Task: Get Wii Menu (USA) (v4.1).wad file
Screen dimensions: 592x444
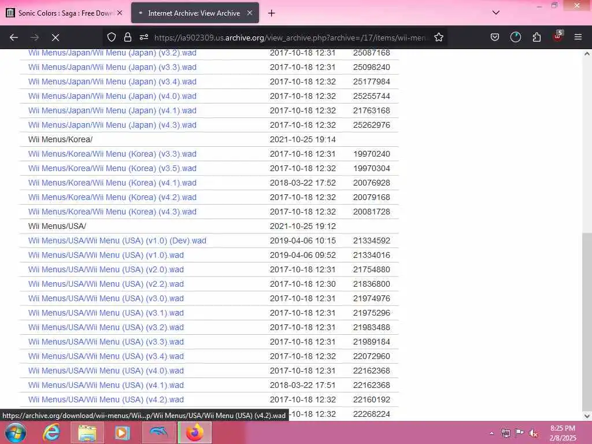Action: click(106, 385)
